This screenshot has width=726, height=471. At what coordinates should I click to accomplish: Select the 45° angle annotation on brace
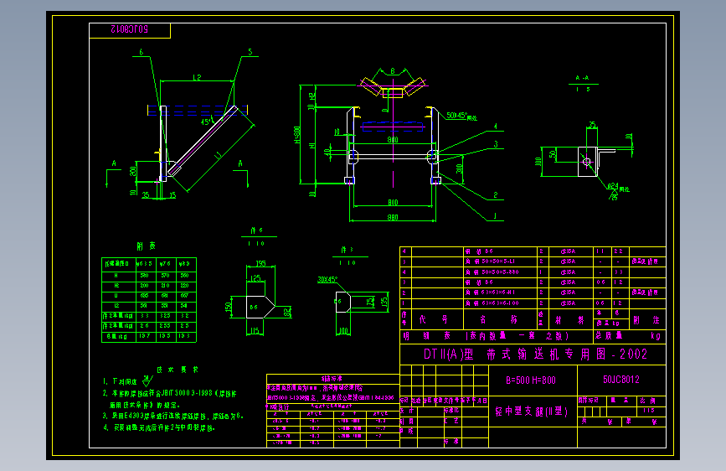(x=207, y=122)
